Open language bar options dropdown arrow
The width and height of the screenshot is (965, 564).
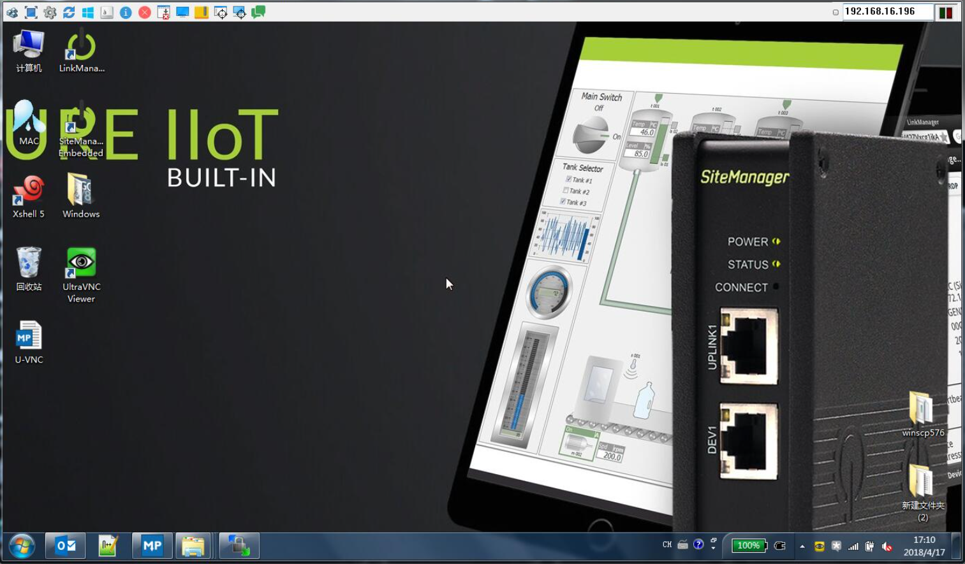click(x=713, y=548)
